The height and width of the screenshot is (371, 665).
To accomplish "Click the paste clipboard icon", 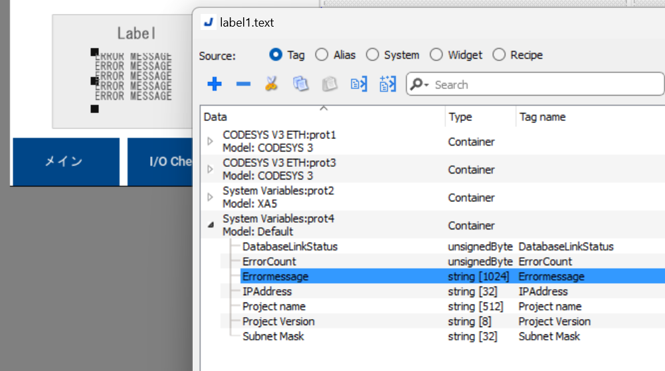I will tap(330, 84).
